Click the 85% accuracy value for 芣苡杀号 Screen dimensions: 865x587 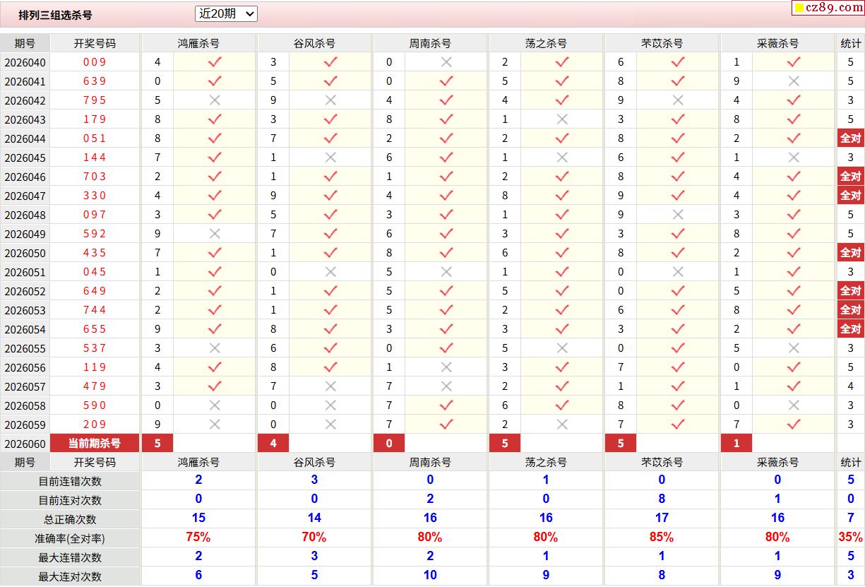661,538
